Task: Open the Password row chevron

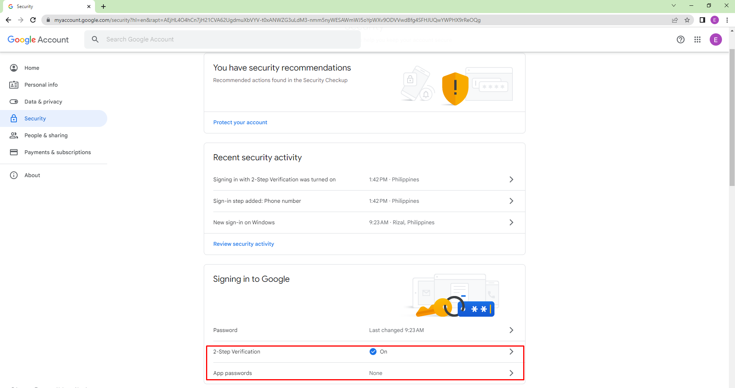Action: [x=511, y=330]
